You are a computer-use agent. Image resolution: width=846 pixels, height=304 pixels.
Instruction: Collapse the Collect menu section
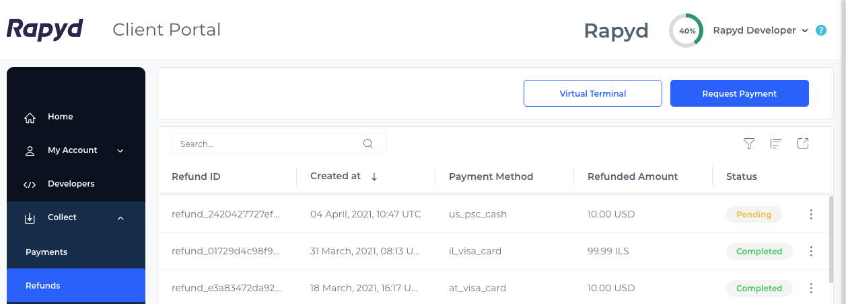(120, 218)
